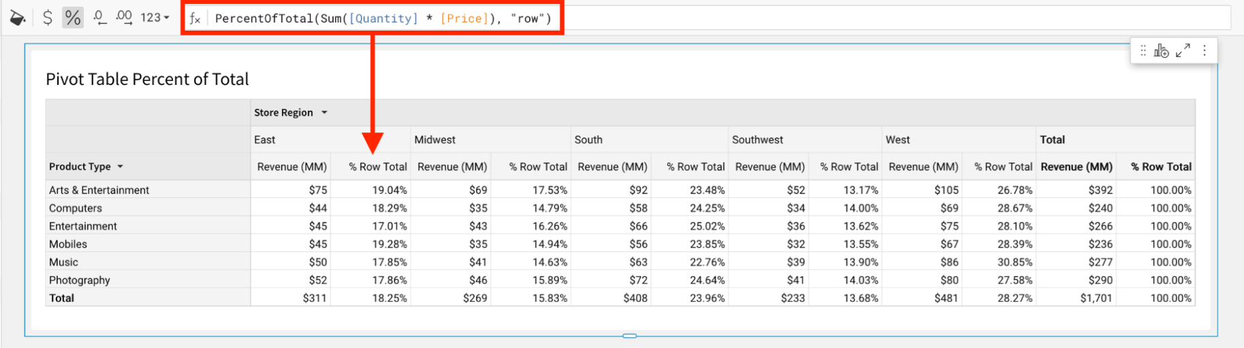Click the Pivot Table Percent of Total title
Image resolution: width=1244 pixels, height=348 pixels.
click(147, 80)
